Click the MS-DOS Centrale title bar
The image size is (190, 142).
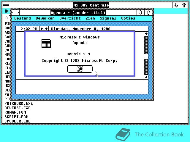pos(91,5)
